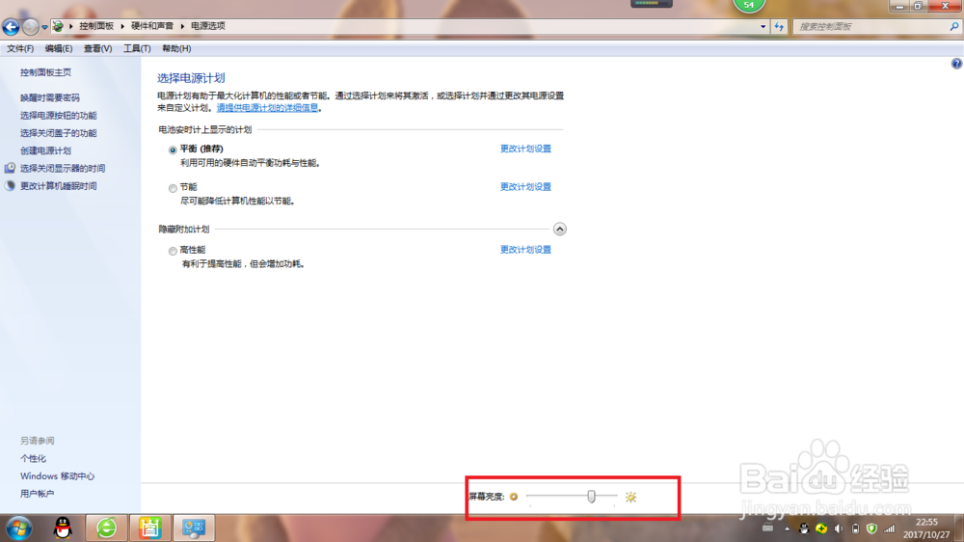Click the QQ tray icon
Image resolution: width=964 pixels, height=542 pixels.
pos(804,528)
